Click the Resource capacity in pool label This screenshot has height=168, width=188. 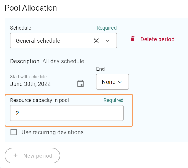39,100
